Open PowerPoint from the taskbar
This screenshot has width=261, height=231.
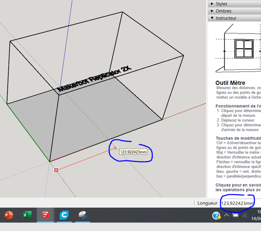click(8, 215)
